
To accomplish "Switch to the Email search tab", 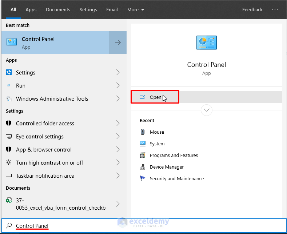I will [x=112, y=9].
